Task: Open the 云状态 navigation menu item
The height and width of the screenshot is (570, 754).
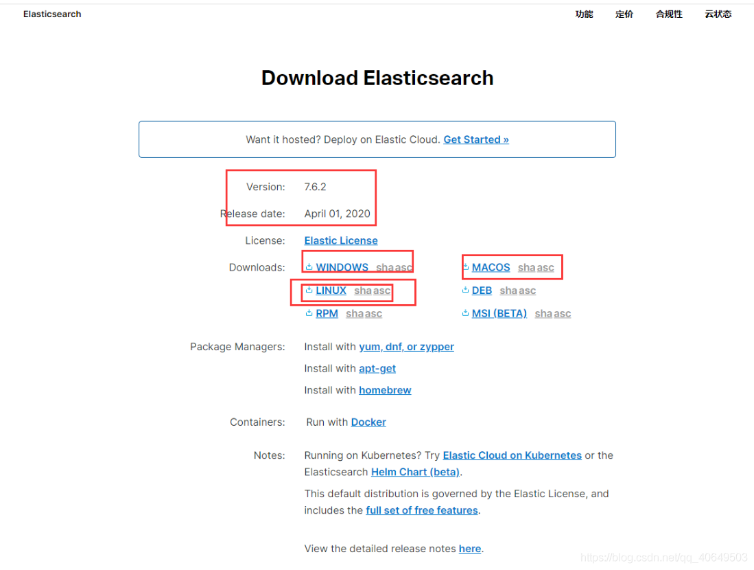Action: (x=718, y=14)
